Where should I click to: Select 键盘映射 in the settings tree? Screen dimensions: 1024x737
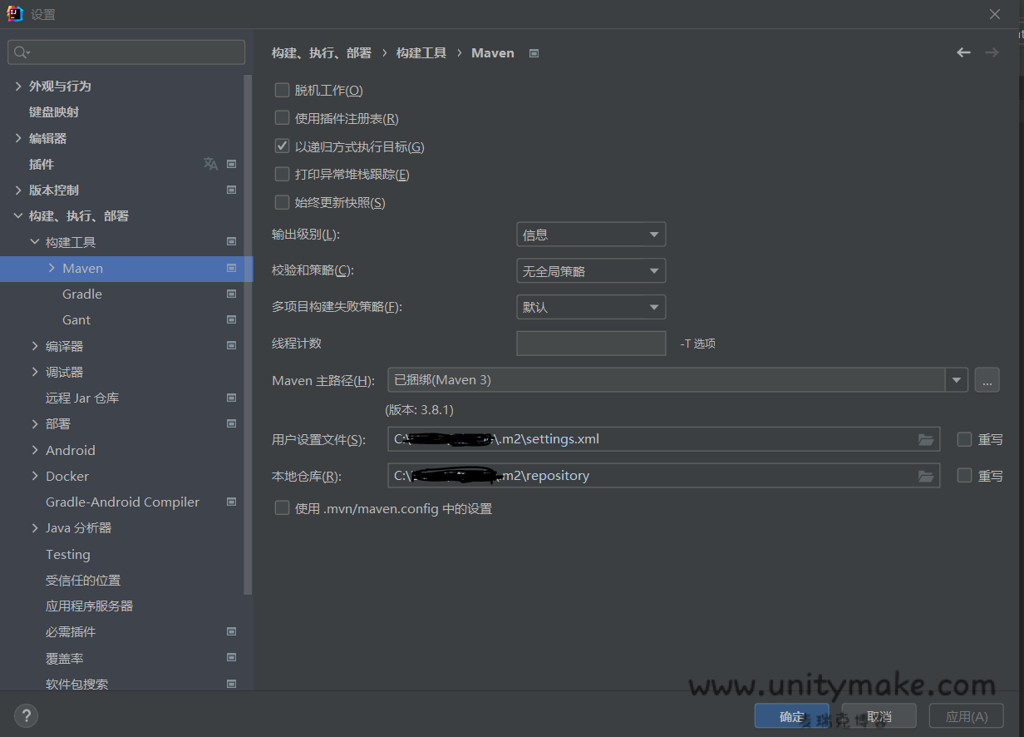[54, 112]
